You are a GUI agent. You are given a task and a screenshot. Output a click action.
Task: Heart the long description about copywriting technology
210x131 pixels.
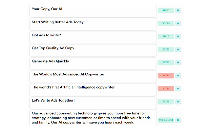pyautogui.click(x=178, y=120)
